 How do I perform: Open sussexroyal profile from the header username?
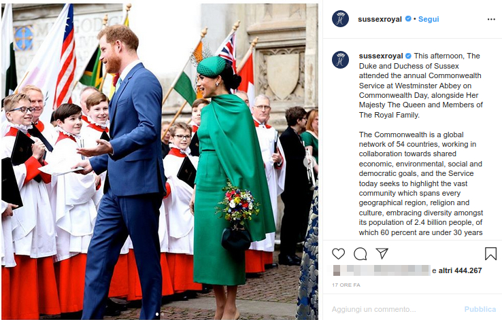click(x=380, y=19)
